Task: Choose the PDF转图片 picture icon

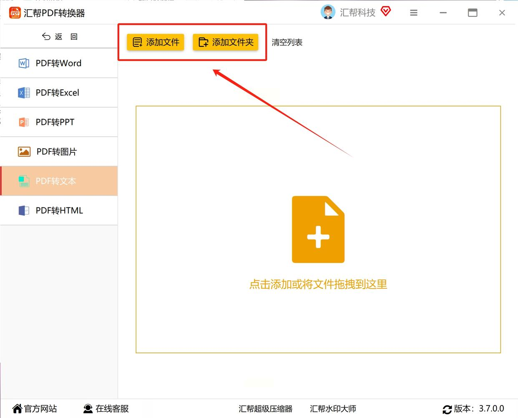Action: [24, 151]
